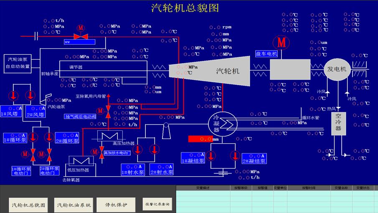This screenshot has width=378, height=213.
Task: Click the 2#凝结泵 pump symbol
Action: tap(235, 155)
